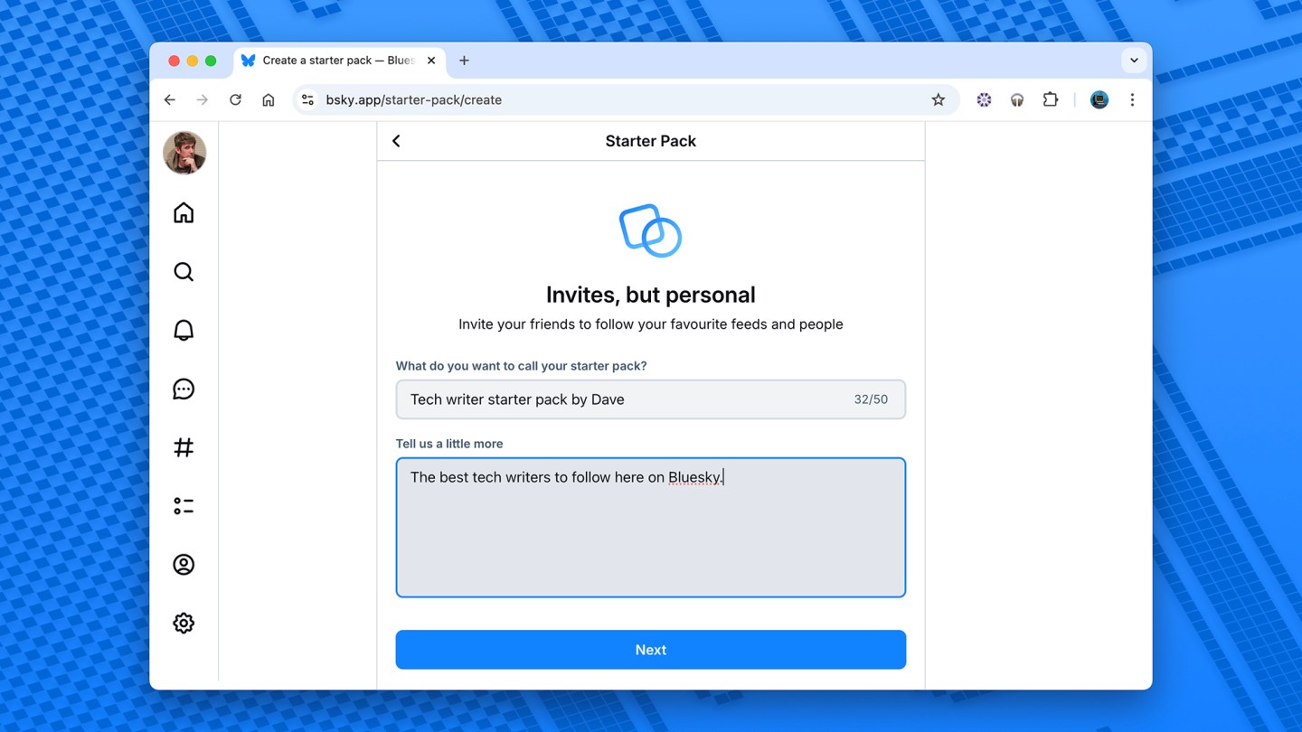1302x732 pixels.
Task: Open Chat with the speech bubble icon
Action: (184, 389)
